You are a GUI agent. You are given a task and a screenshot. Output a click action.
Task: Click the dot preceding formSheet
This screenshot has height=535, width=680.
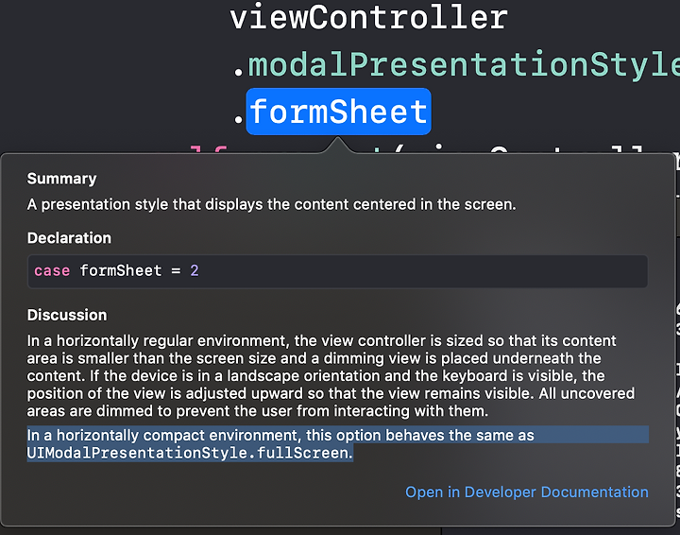pyautogui.click(x=238, y=117)
